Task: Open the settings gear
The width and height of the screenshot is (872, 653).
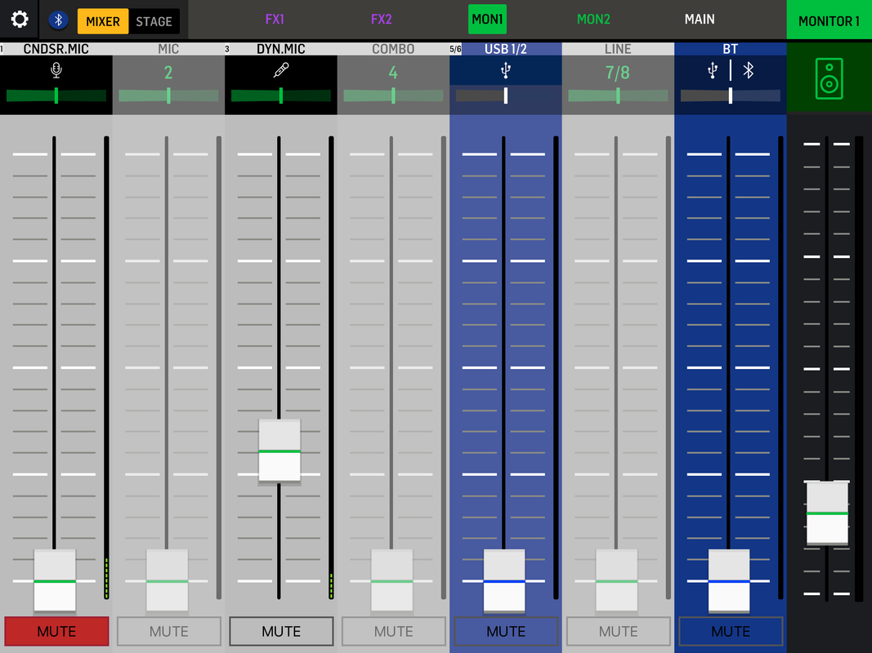Action: (20, 20)
